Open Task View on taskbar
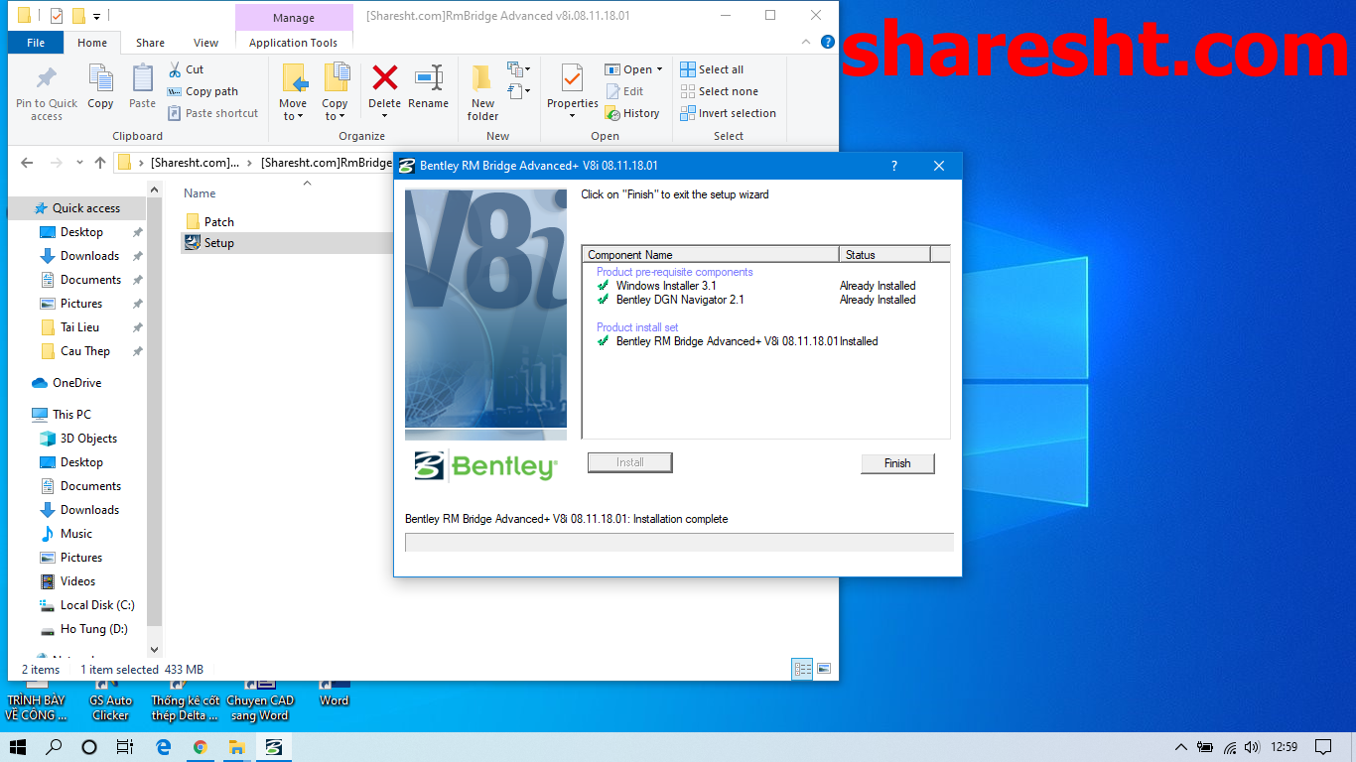Screen dimensions: 1356x762 (124, 747)
